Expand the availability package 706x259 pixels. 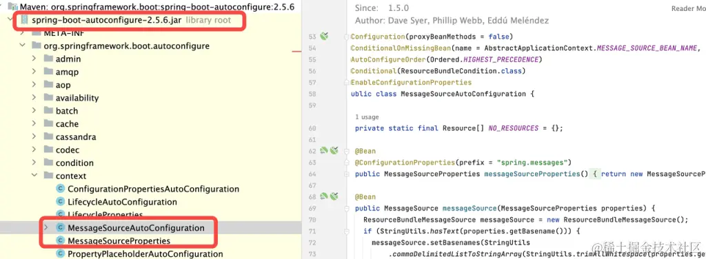click(34, 98)
